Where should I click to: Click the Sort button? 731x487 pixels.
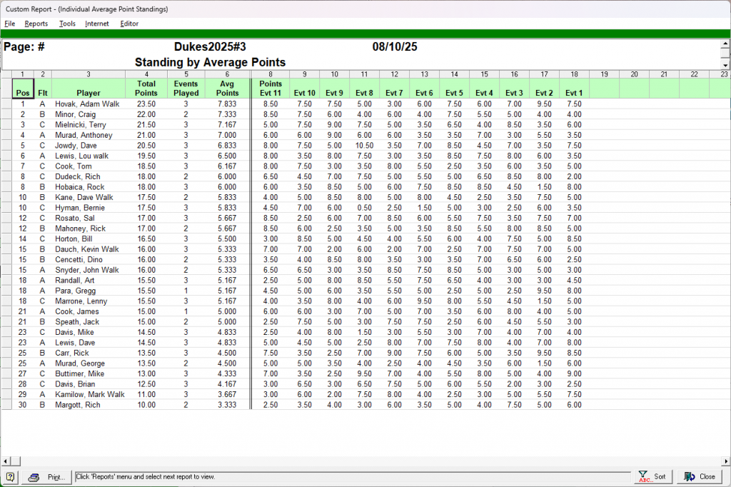652,477
